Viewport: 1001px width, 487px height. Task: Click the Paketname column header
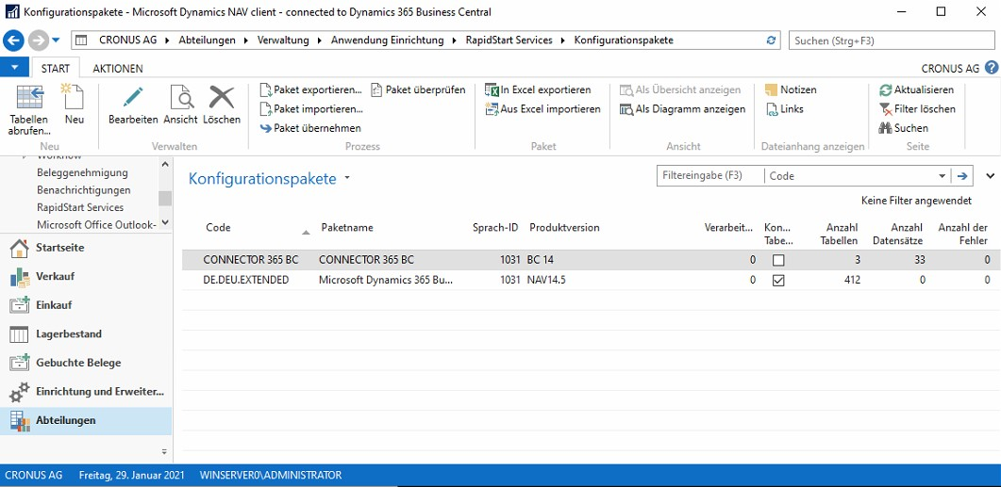(x=347, y=228)
